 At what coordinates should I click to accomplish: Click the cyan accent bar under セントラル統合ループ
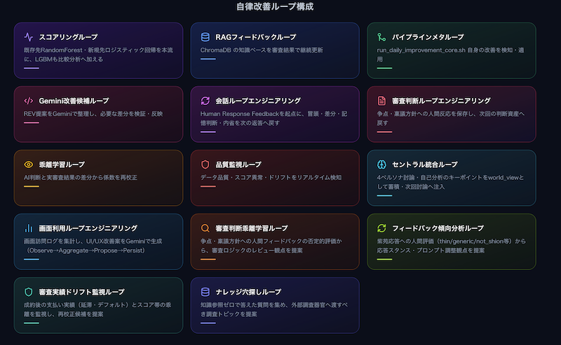coord(384,195)
